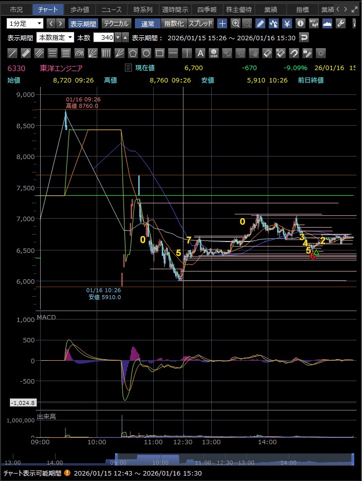Screen dimensions: 362x481
Task: Switch to the ニュース tab
Action: pyautogui.click(x=111, y=9)
